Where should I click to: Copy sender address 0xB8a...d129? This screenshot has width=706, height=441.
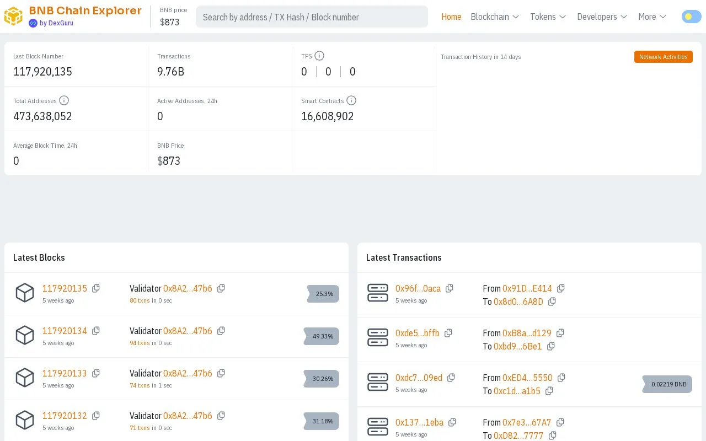pyautogui.click(x=560, y=333)
